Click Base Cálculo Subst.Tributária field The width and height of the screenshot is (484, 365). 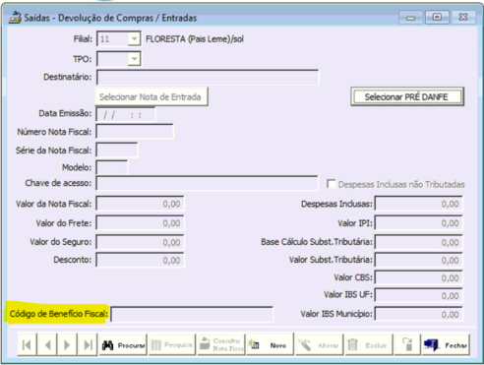[x=419, y=242]
